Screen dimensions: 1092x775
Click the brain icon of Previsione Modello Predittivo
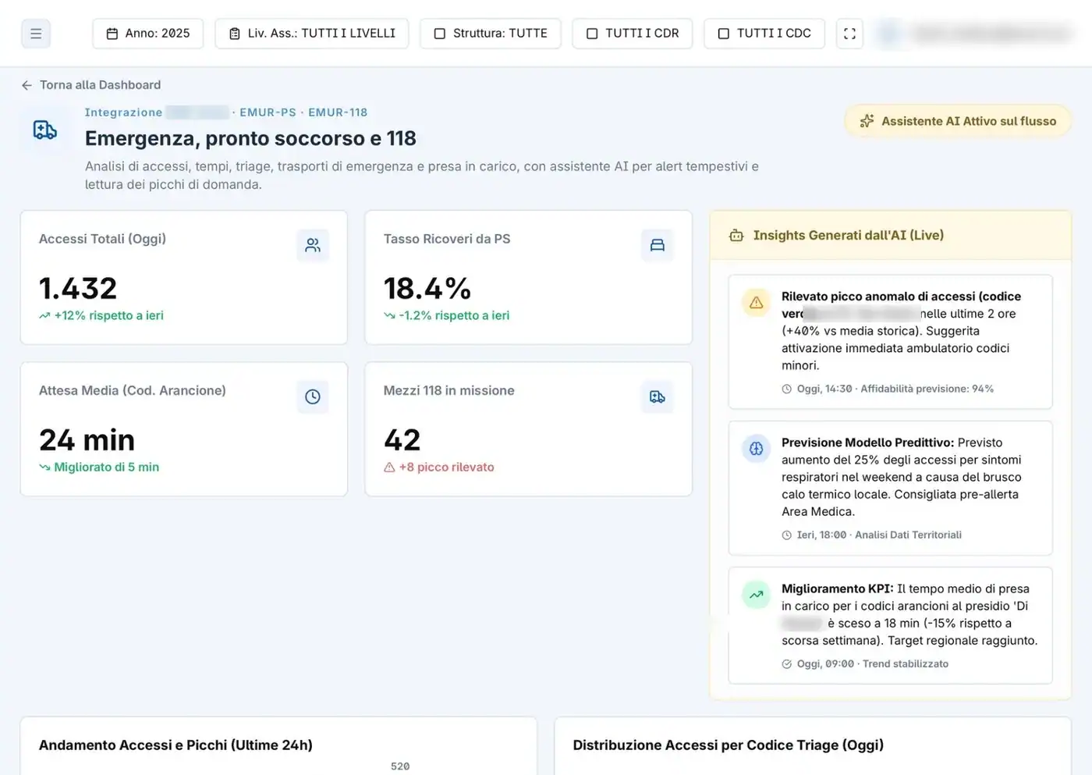tap(756, 449)
